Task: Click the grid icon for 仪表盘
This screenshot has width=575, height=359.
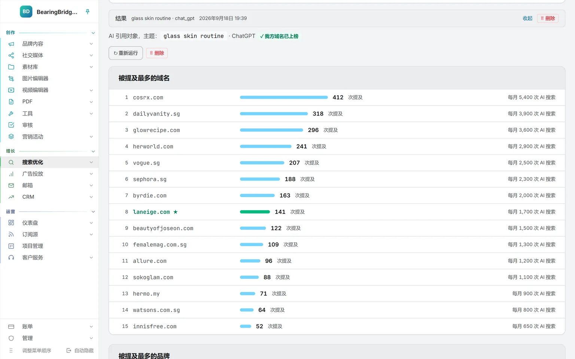Action: click(11, 223)
